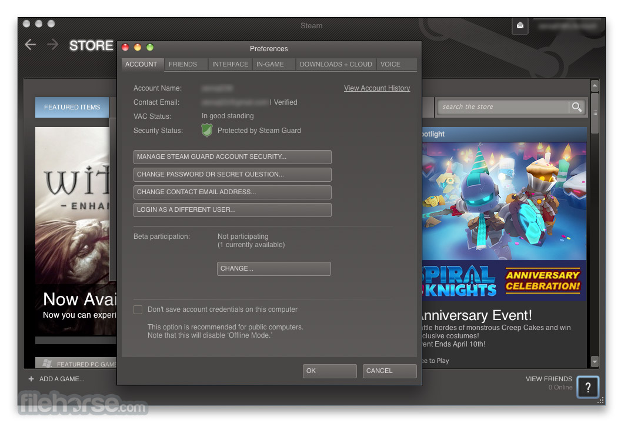Image resolution: width=631 pixels, height=433 pixels.
Task: Dismiss preferences with Cancel button
Action: coord(389,371)
